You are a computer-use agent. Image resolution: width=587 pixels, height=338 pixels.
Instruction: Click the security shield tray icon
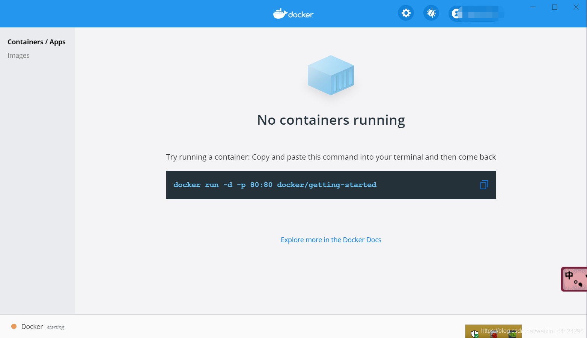coord(475,333)
